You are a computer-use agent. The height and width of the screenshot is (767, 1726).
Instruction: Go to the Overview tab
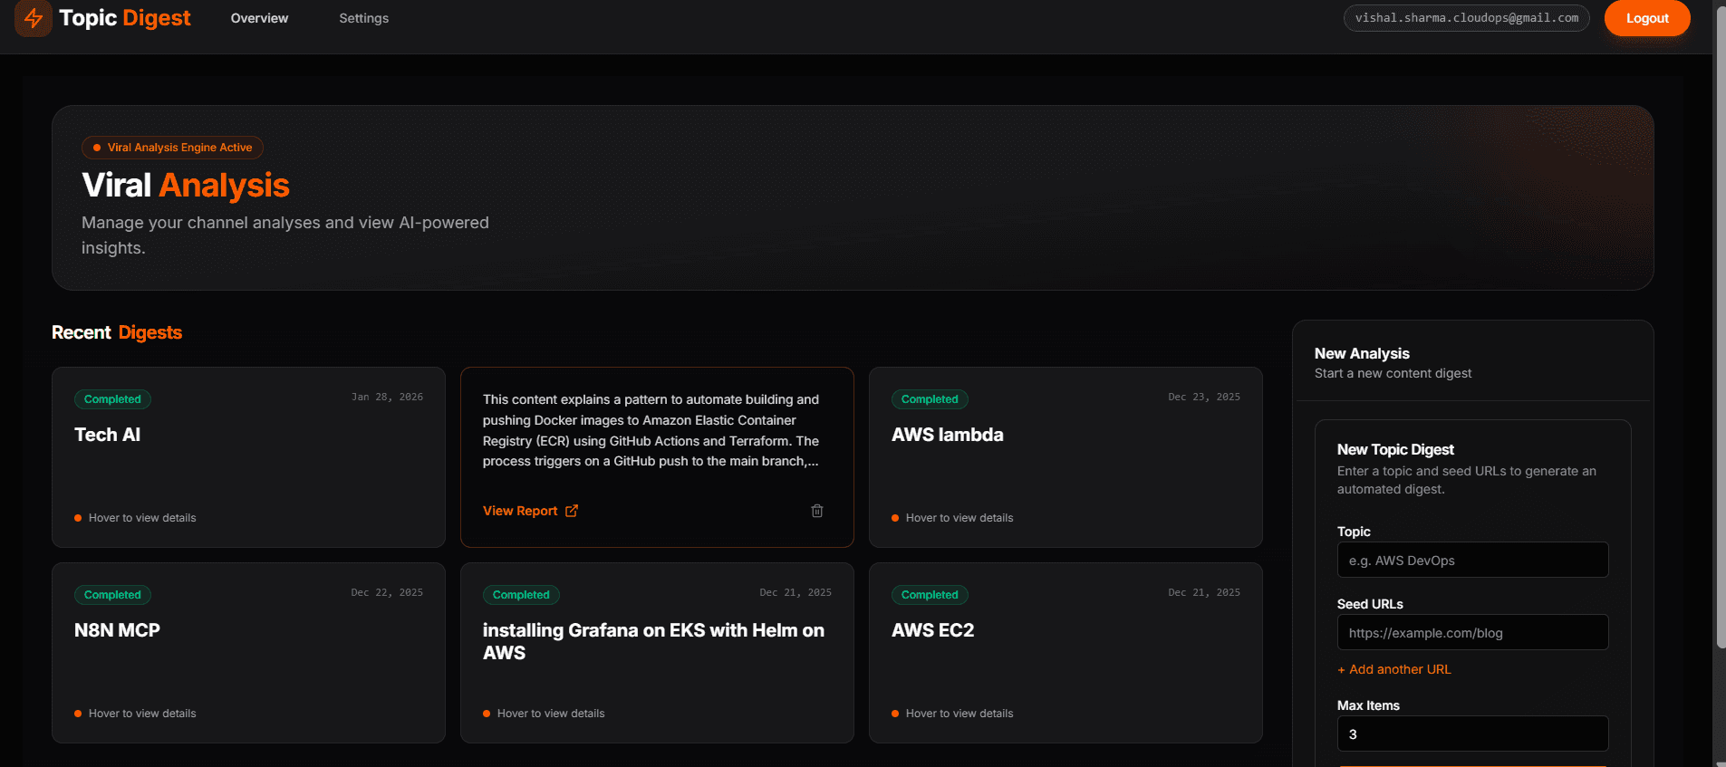pos(259,18)
